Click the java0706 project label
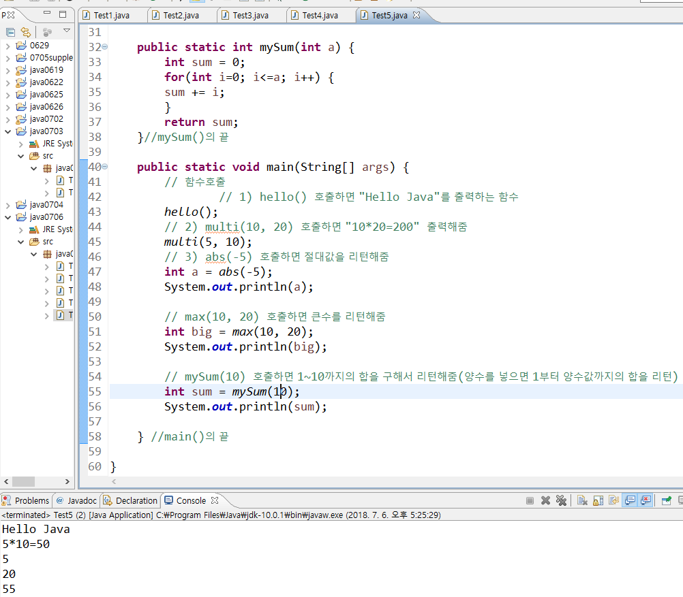Image resolution: width=683 pixels, height=597 pixels. click(x=46, y=216)
